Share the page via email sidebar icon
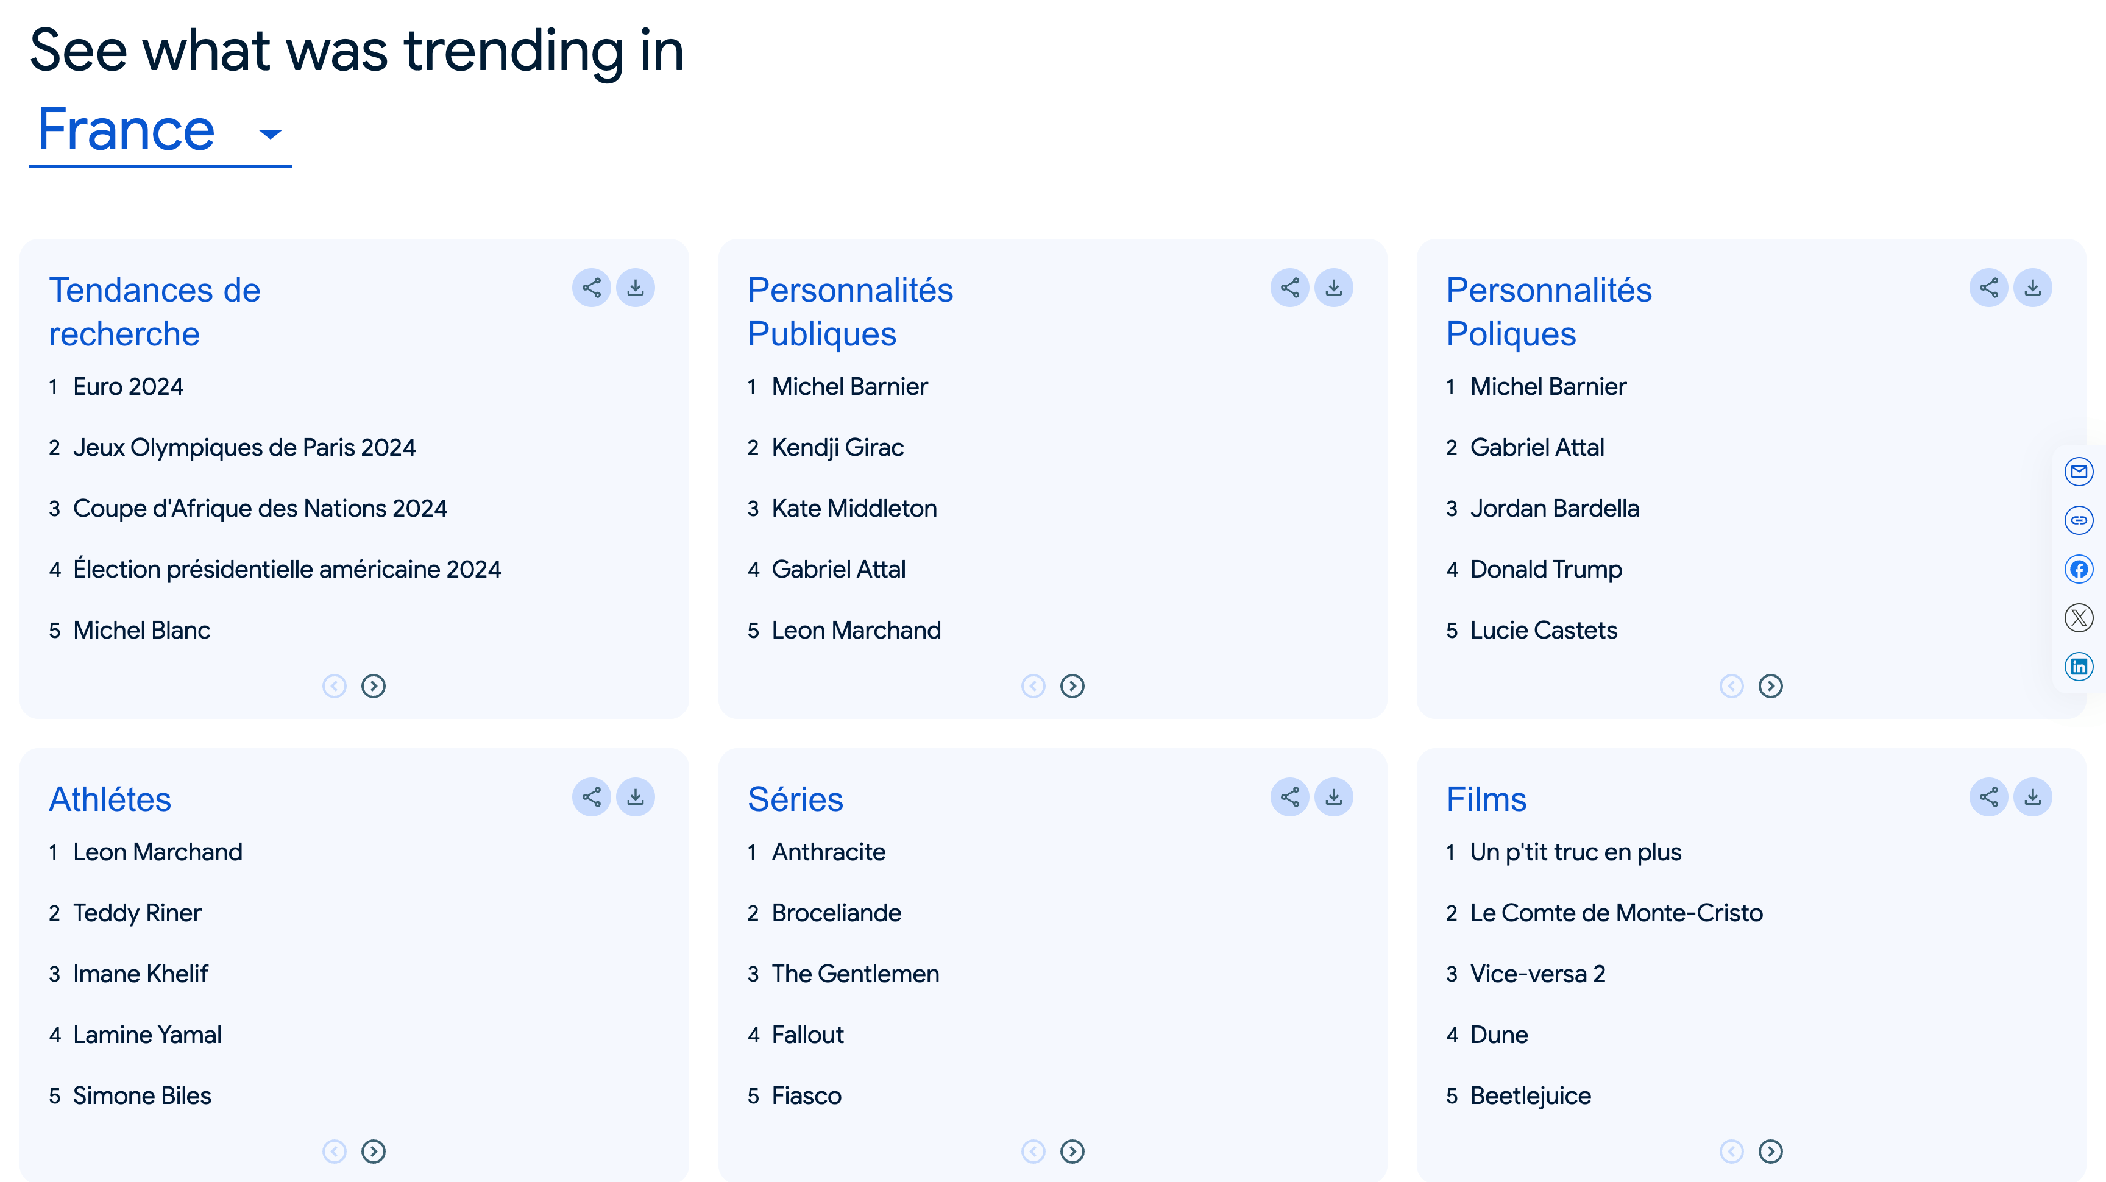 pos(2079,472)
